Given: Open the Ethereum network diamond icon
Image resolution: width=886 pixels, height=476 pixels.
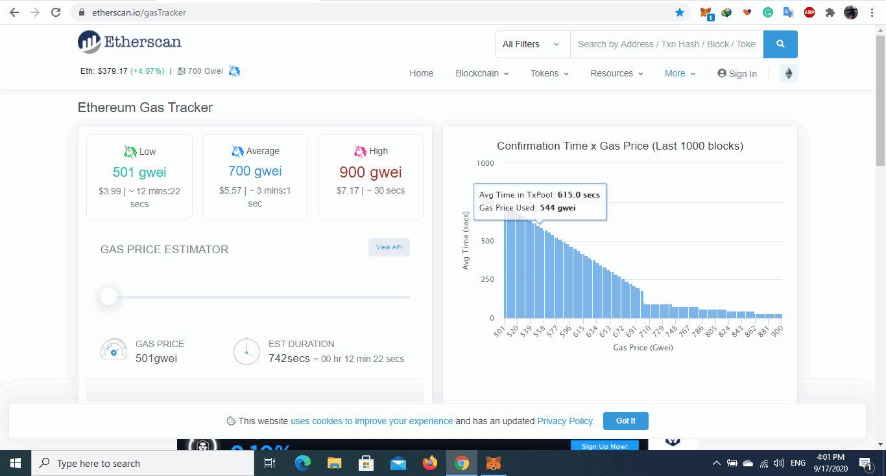Looking at the screenshot, I should click(789, 73).
